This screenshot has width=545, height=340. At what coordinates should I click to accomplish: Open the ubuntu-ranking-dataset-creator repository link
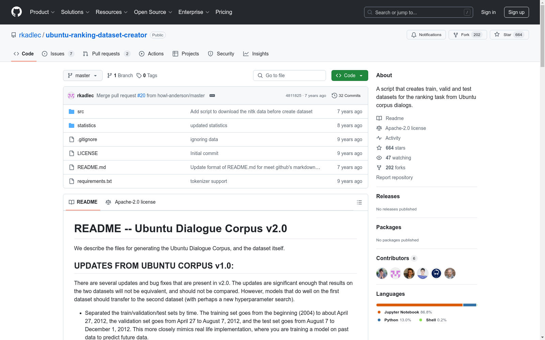[x=96, y=35]
